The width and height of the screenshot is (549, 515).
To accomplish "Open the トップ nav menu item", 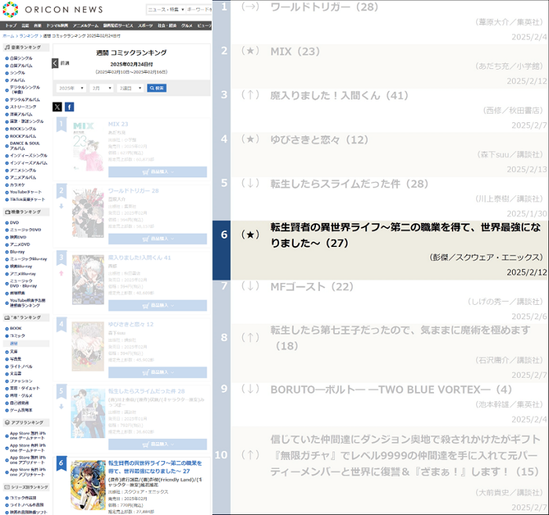I will (x=11, y=26).
